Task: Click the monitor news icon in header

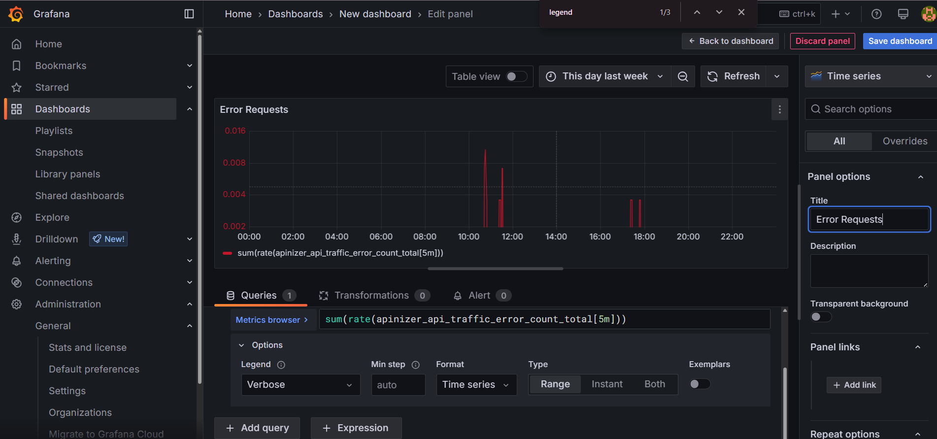Action: (x=903, y=14)
